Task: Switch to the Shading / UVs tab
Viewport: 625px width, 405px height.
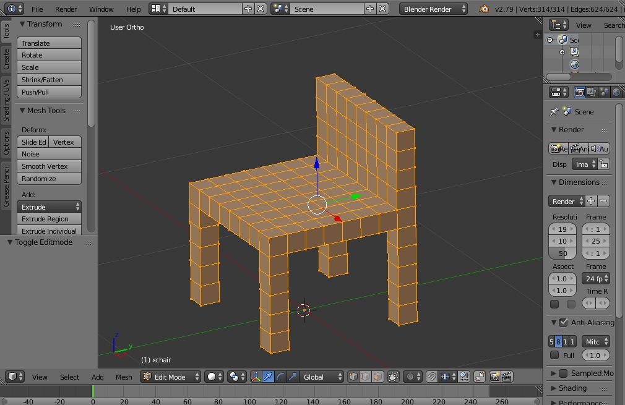Action: [6, 100]
